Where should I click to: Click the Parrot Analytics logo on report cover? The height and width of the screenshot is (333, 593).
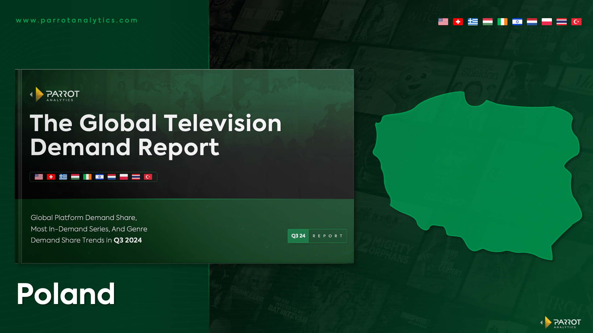pos(55,94)
